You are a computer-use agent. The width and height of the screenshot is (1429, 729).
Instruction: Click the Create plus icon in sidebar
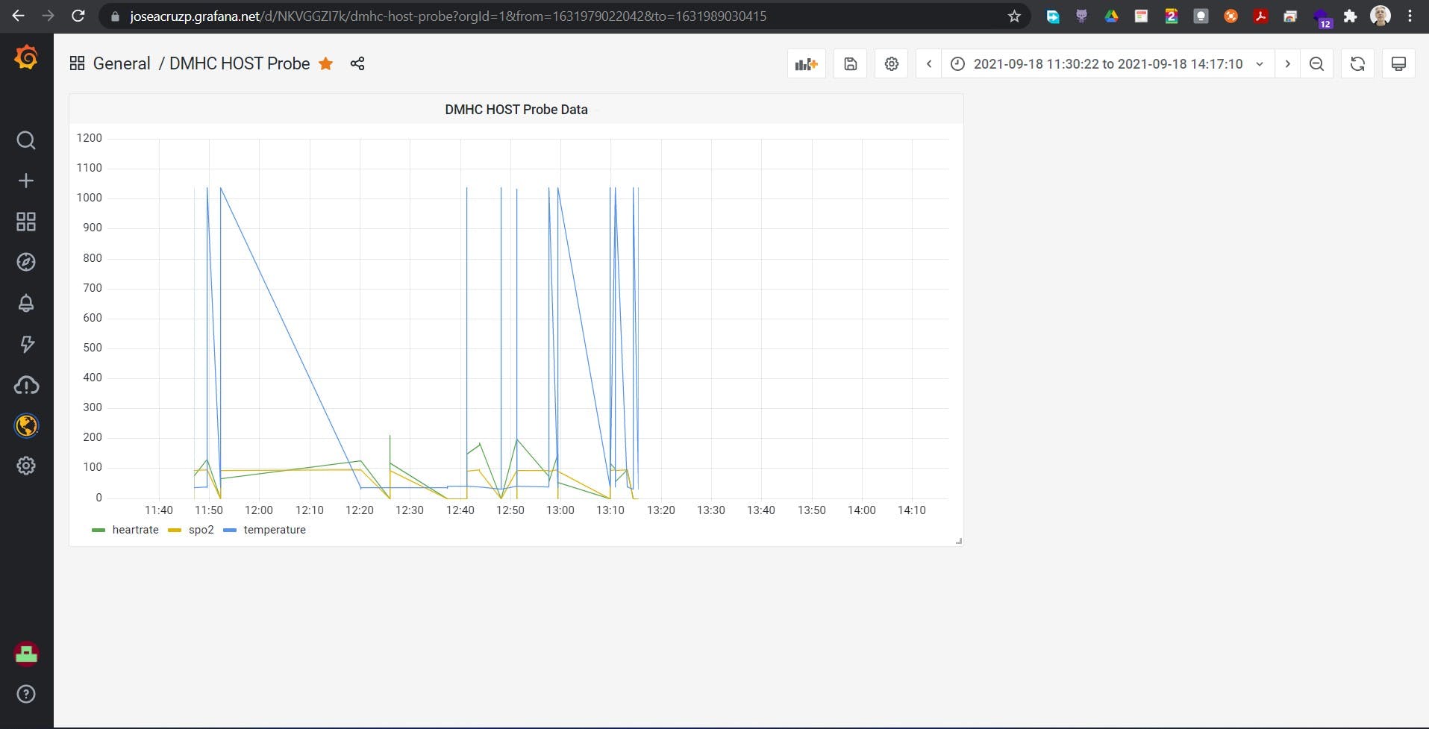26,181
